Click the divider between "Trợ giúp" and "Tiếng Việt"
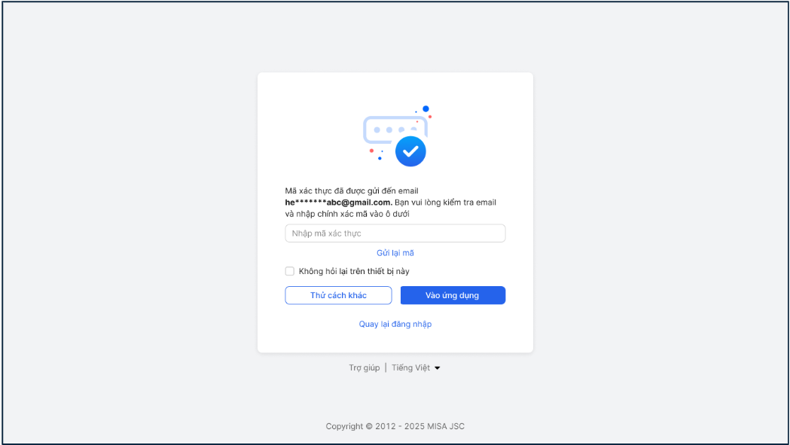The width and height of the screenshot is (790, 445). click(386, 368)
